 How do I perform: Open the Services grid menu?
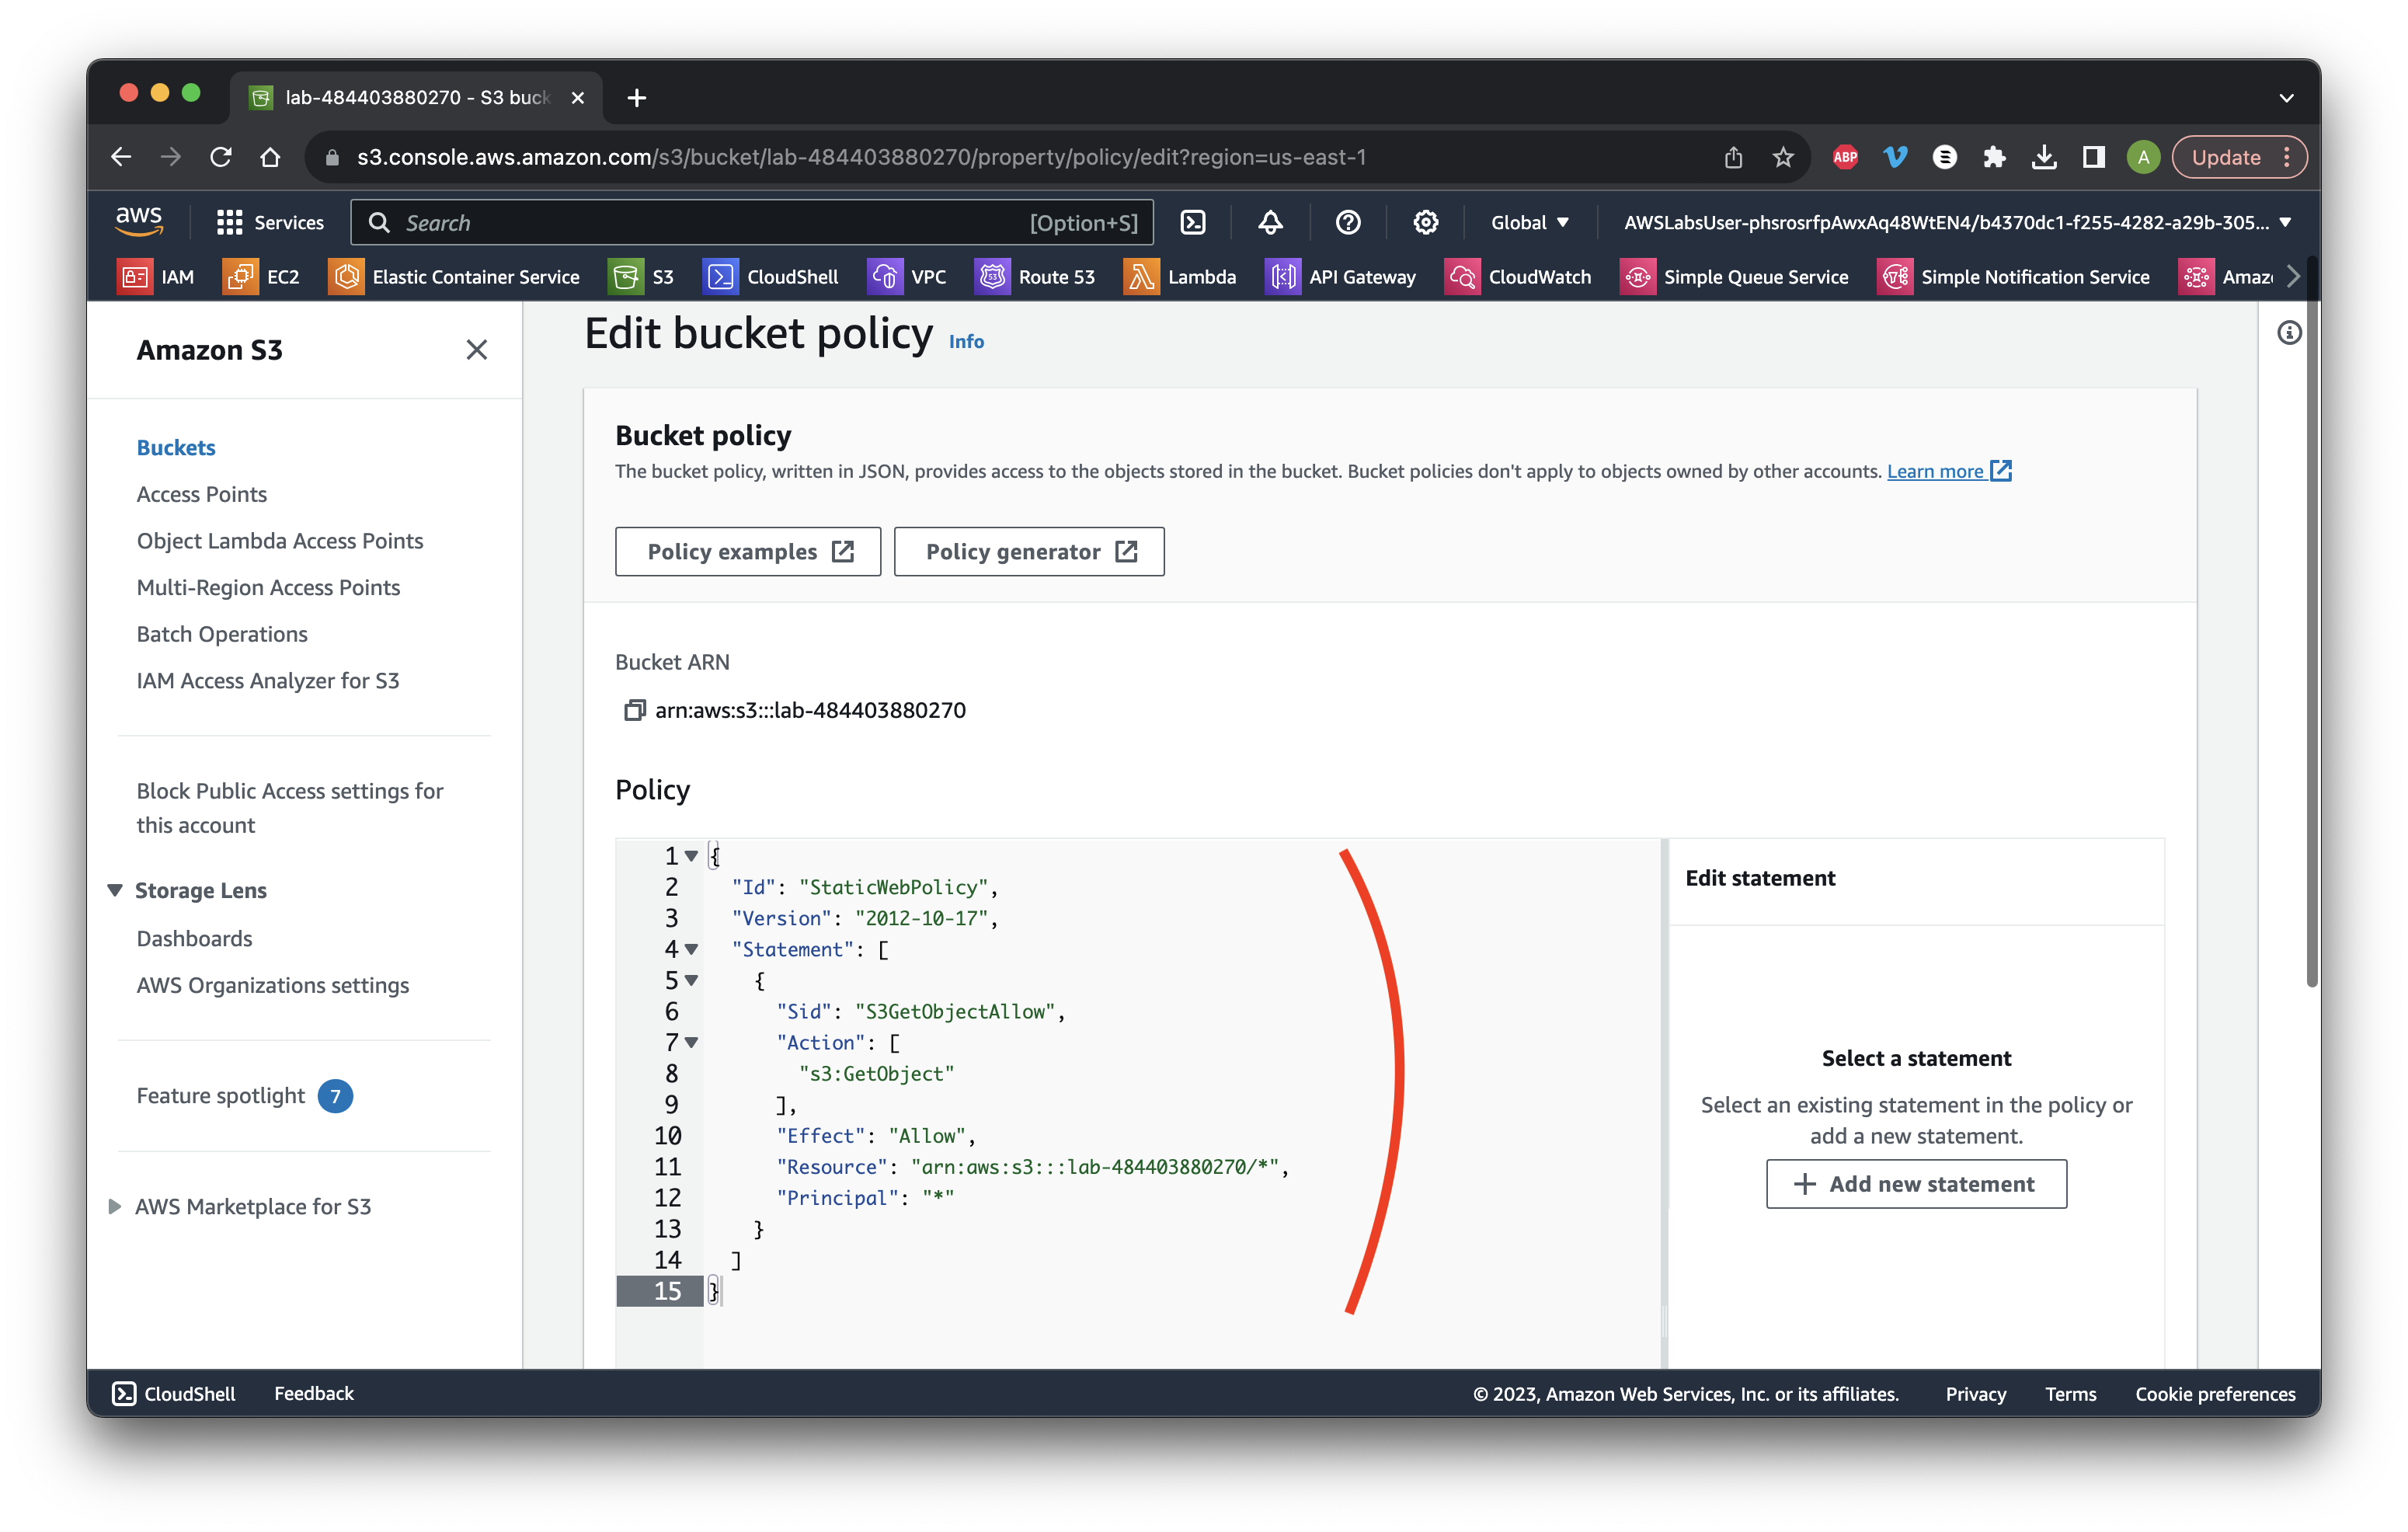(270, 223)
